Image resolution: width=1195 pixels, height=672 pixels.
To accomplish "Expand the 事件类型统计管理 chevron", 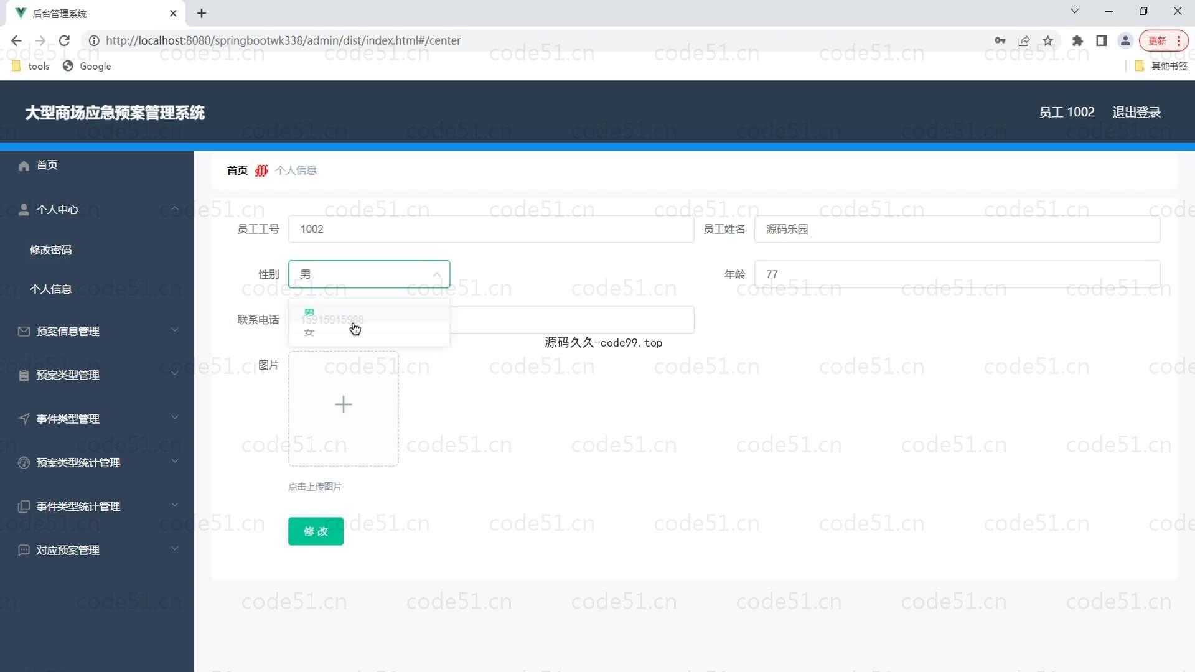I will 174,505.
